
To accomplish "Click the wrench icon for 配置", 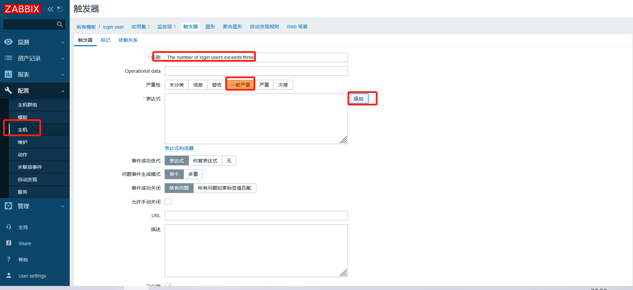I will tap(8, 90).
